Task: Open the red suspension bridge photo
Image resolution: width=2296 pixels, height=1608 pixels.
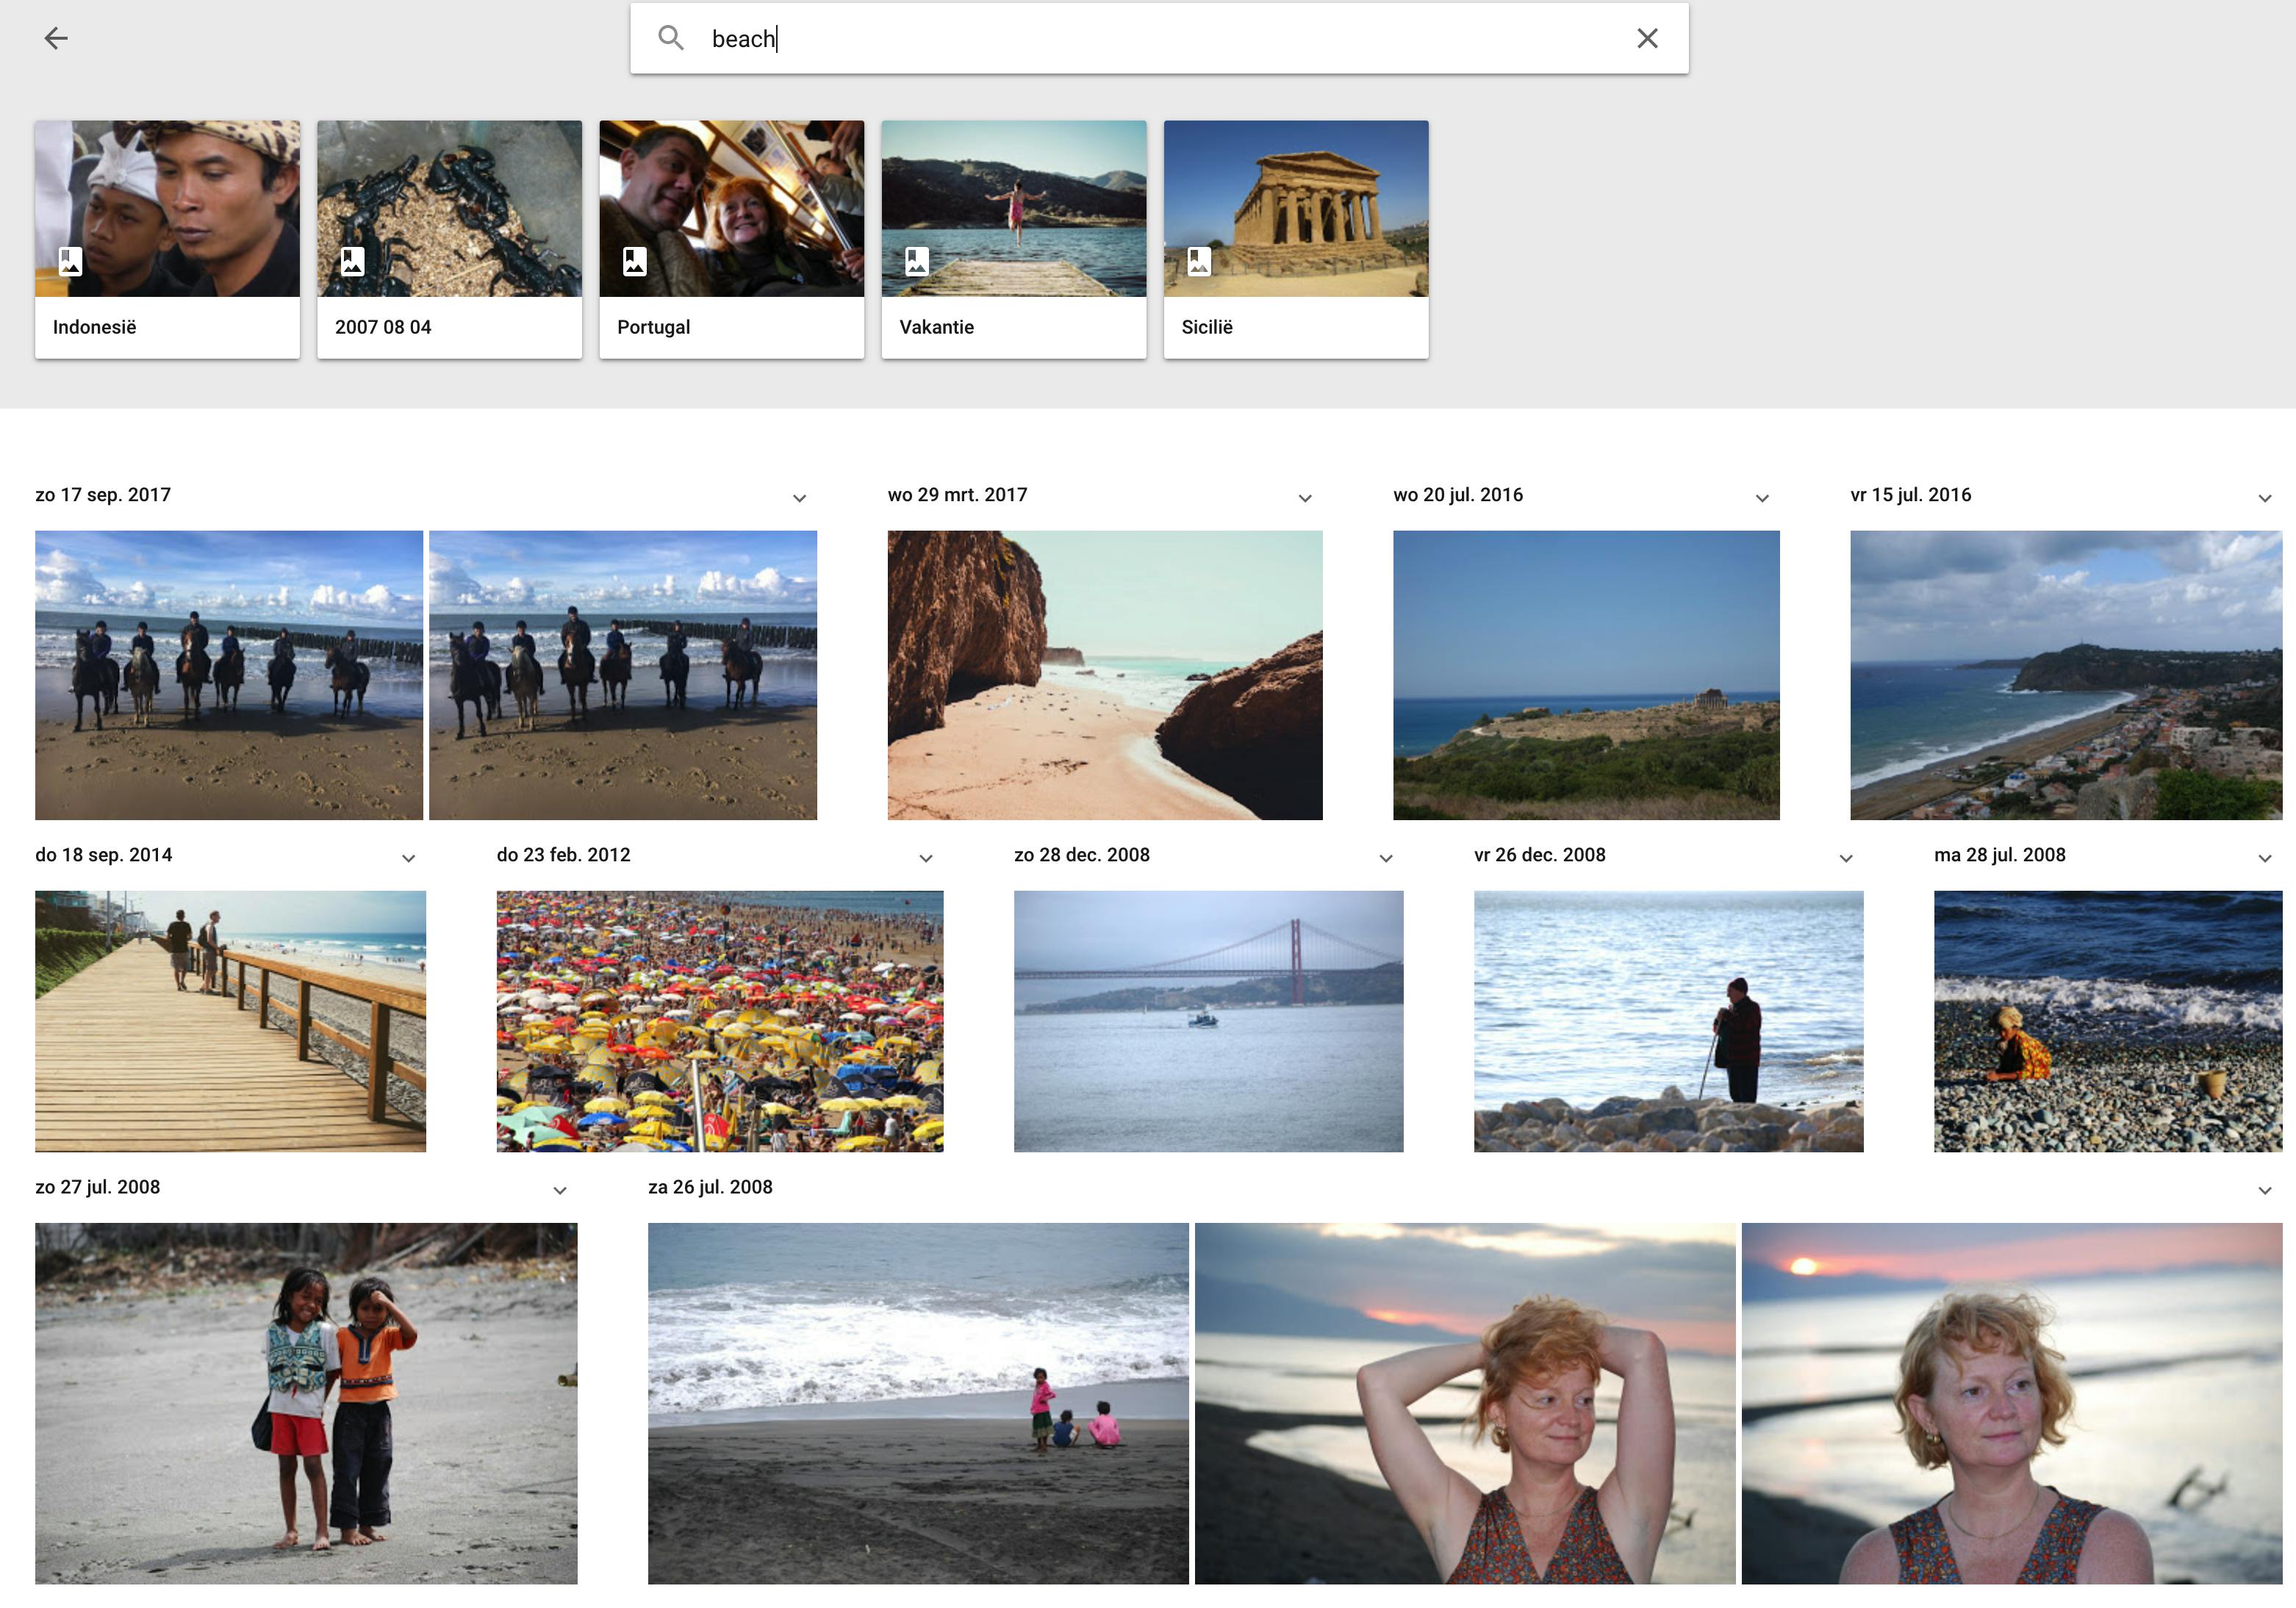Action: tap(1208, 1021)
